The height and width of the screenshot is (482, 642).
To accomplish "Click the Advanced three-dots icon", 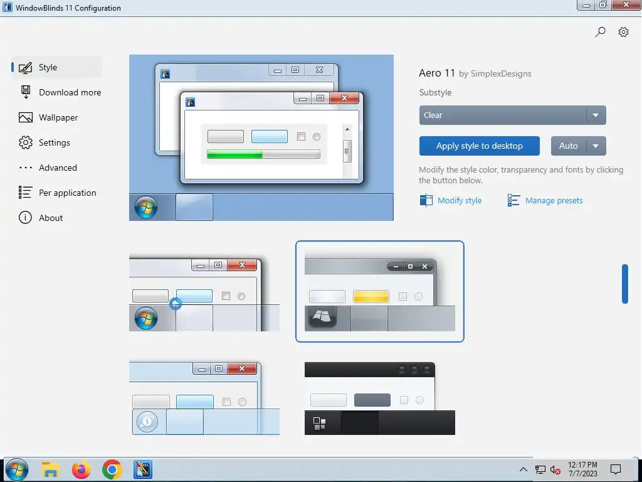I will [25, 168].
